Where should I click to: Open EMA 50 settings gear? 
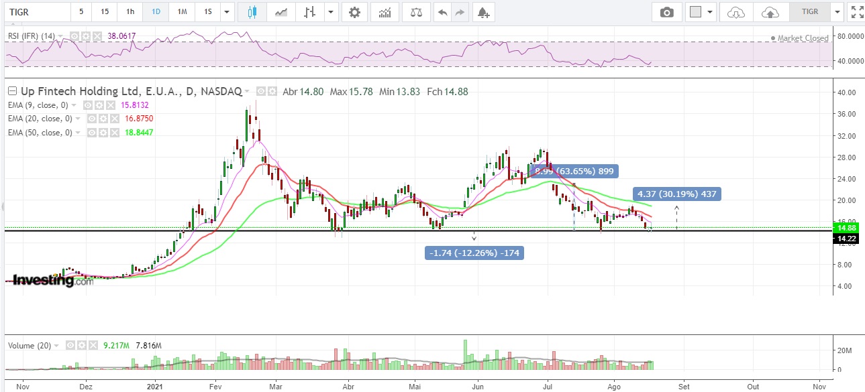click(102, 133)
